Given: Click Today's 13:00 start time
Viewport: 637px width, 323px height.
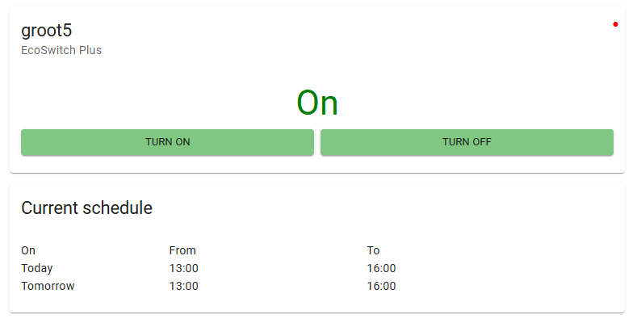Looking at the screenshot, I should click(x=183, y=268).
